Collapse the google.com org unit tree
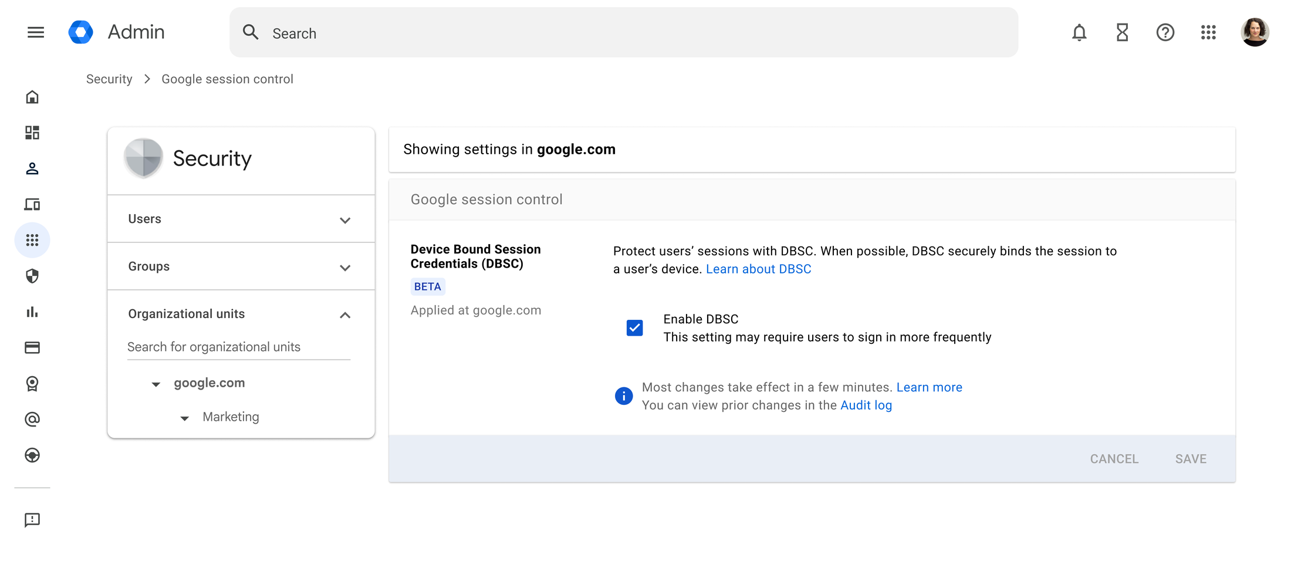1291x568 pixels. 156,384
